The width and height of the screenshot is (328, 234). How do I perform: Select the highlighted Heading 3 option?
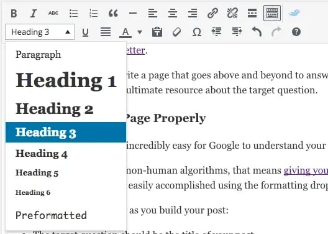coord(66,132)
